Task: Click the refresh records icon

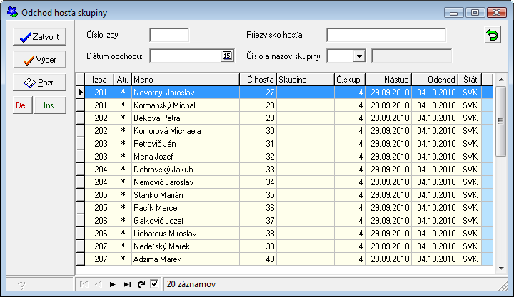Action: coord(141,284)
